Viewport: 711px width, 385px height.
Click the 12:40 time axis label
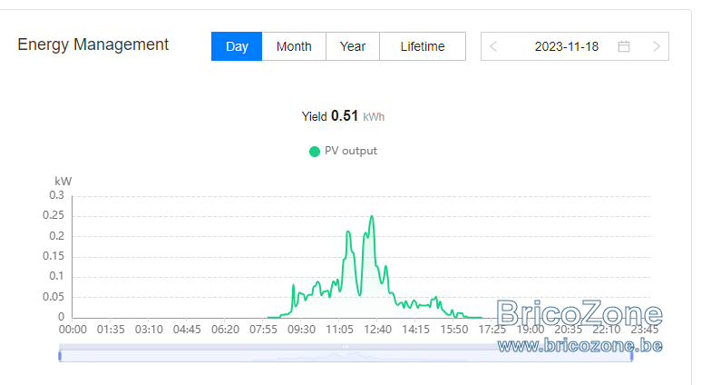point(377,330)
